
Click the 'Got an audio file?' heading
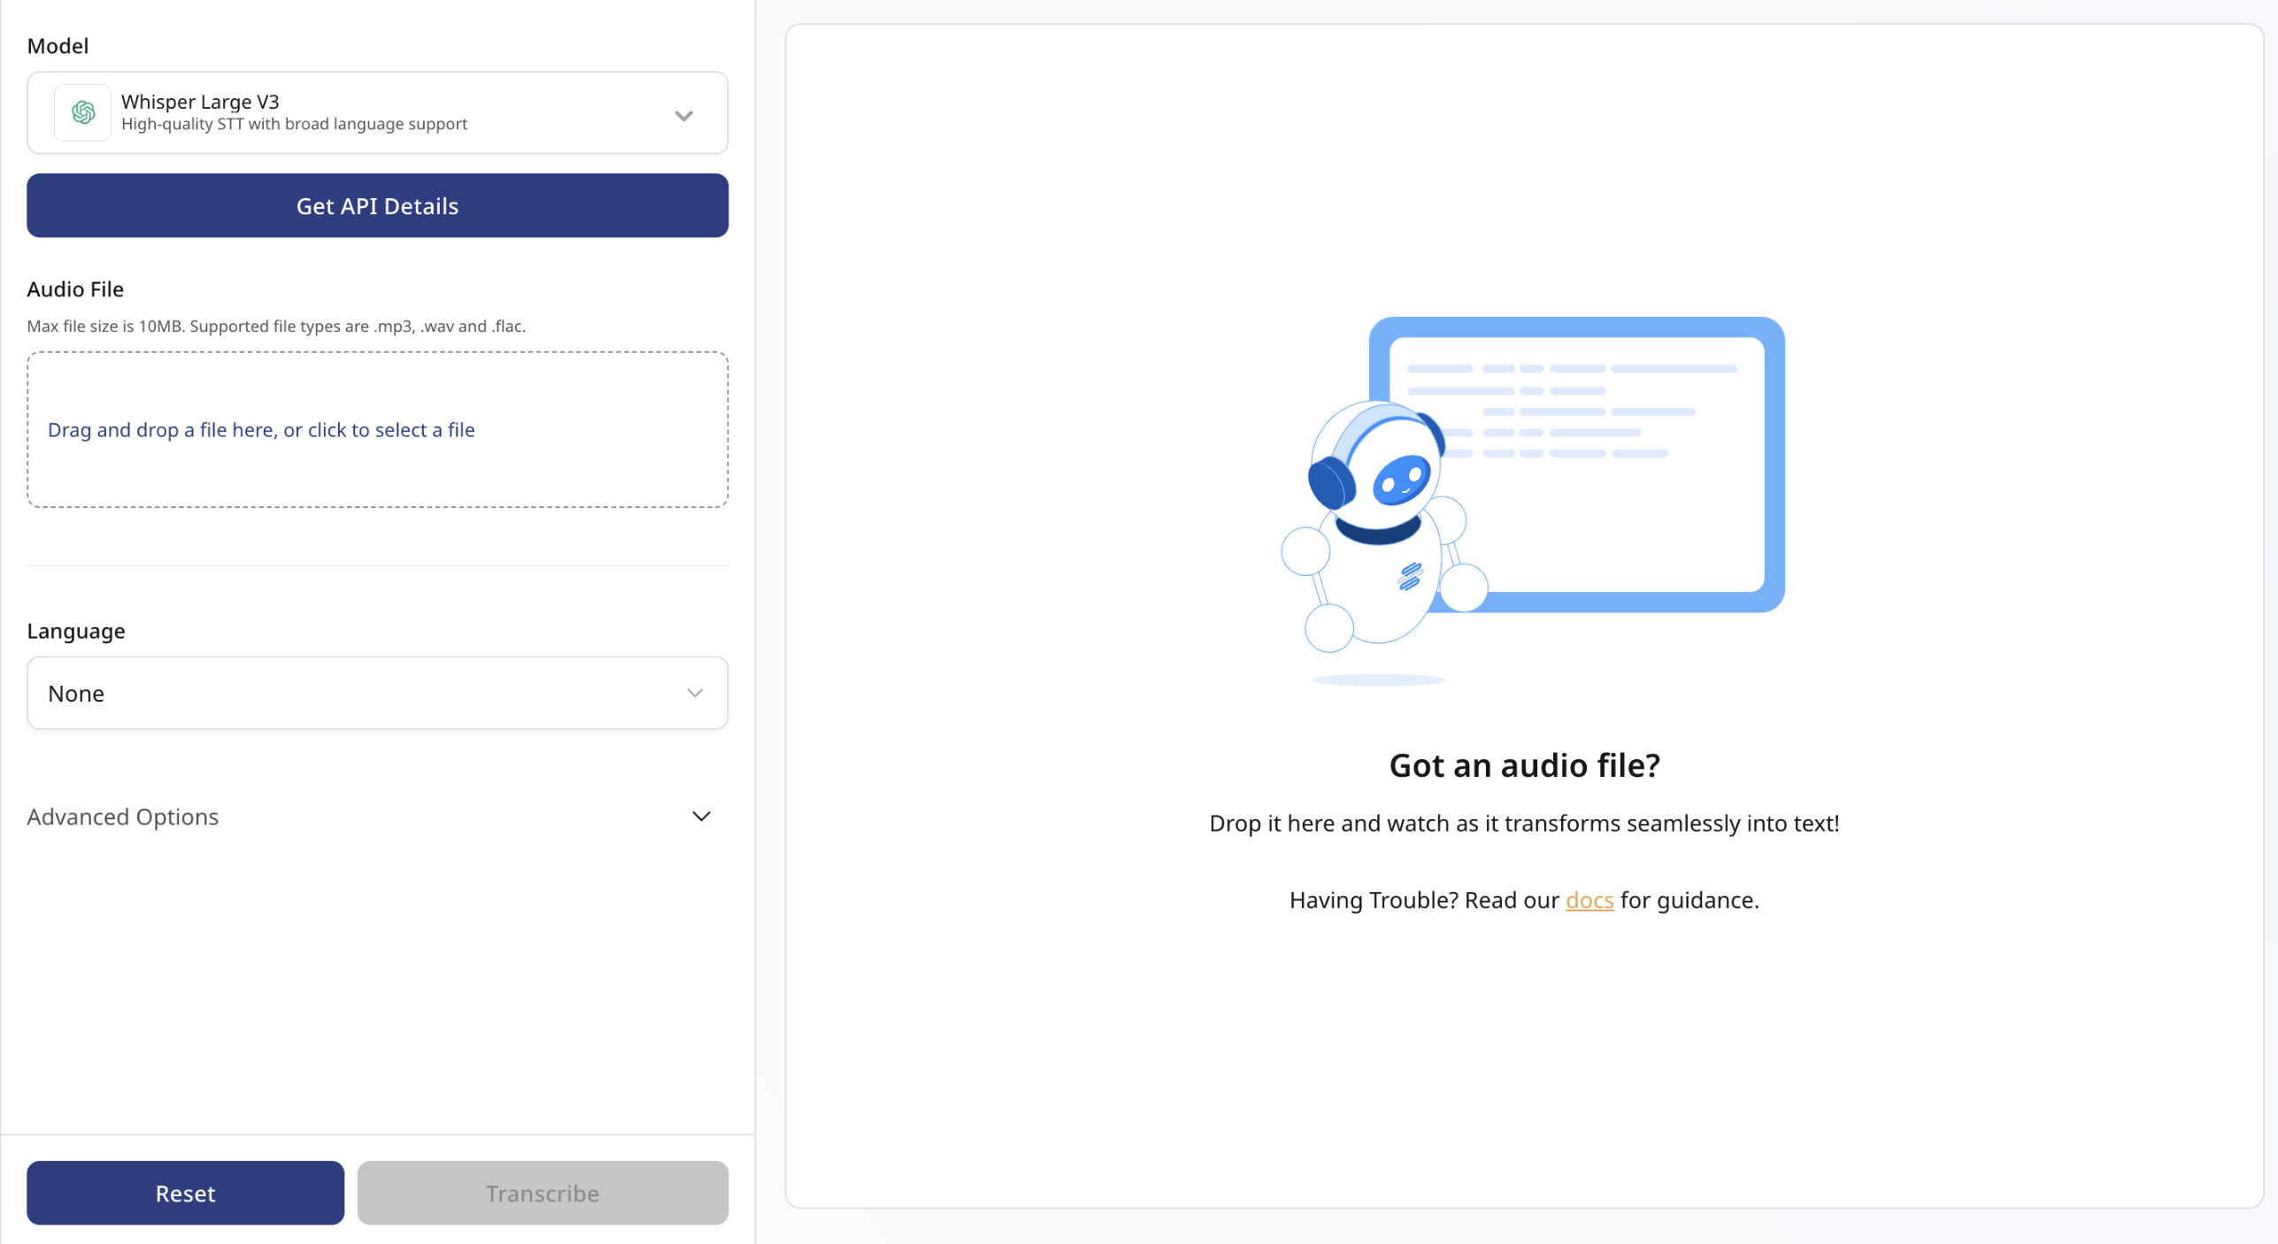1524,765
